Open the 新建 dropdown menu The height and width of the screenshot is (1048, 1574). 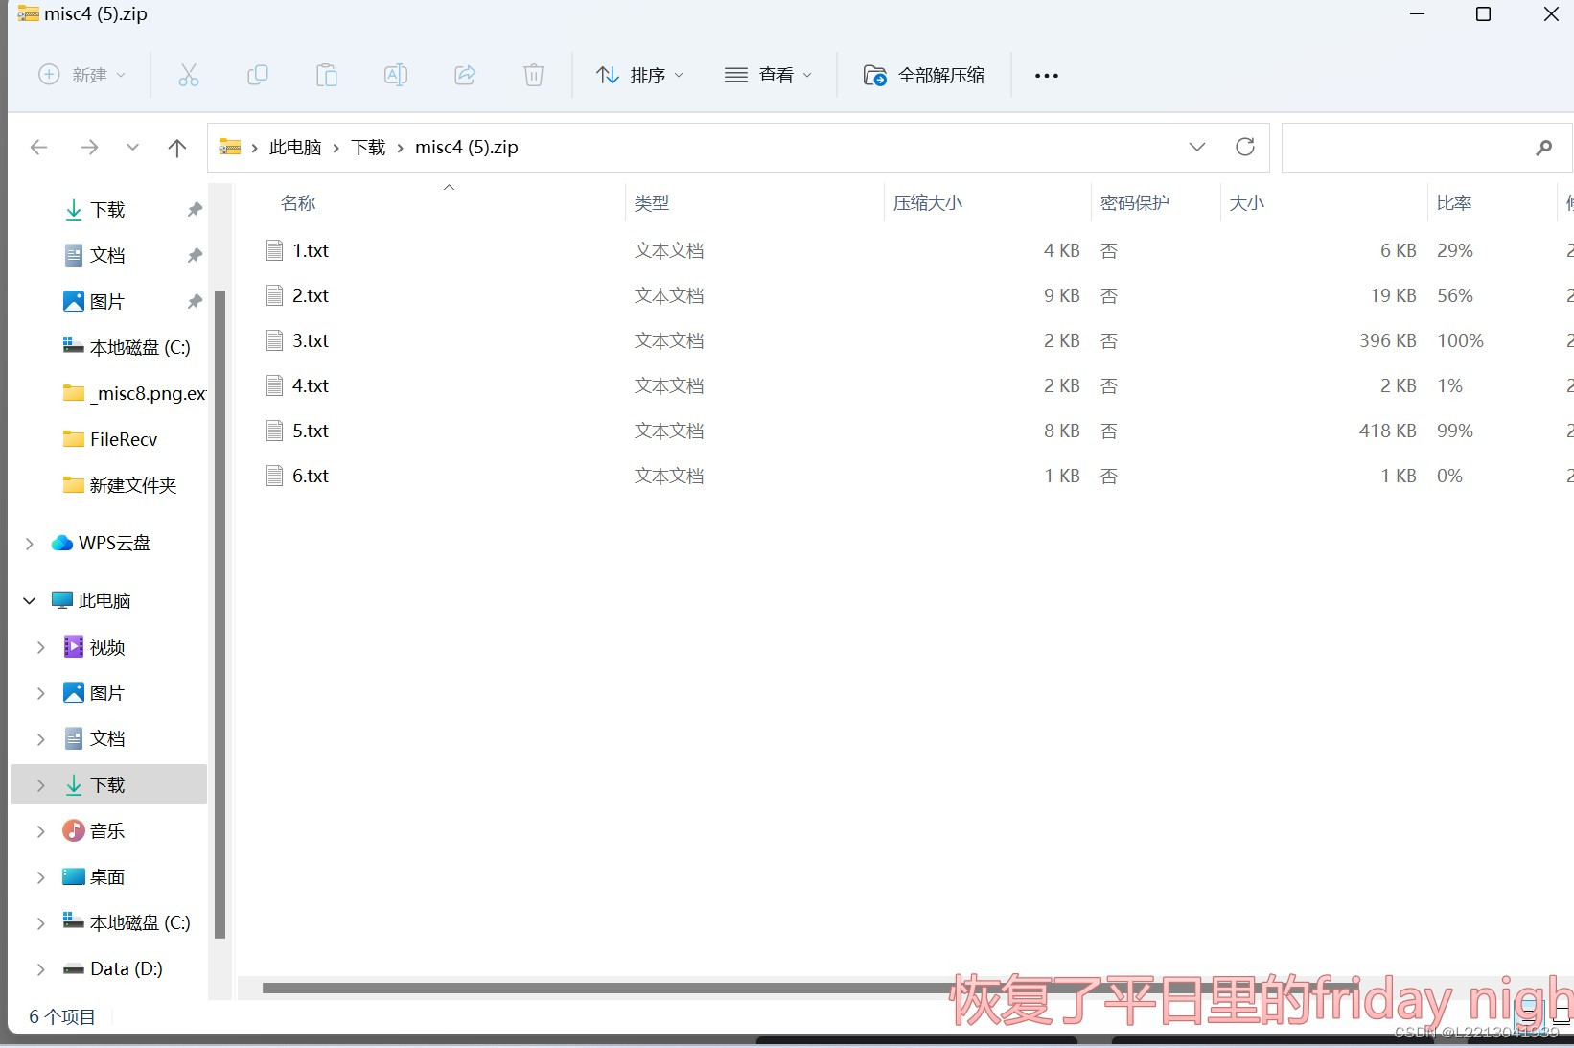coord(81,75)
